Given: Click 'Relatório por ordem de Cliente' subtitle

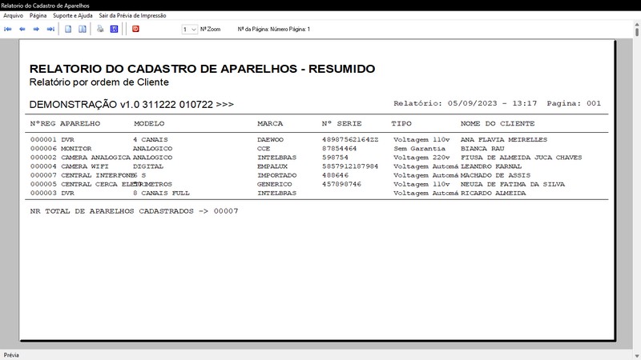Looking at the screenshot, I should point(99,82).
